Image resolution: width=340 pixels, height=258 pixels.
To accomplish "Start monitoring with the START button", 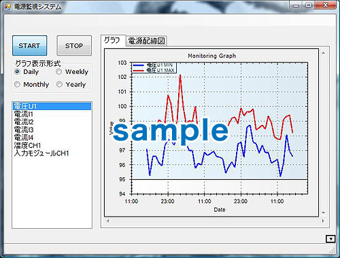I will (x=30, y=45).
